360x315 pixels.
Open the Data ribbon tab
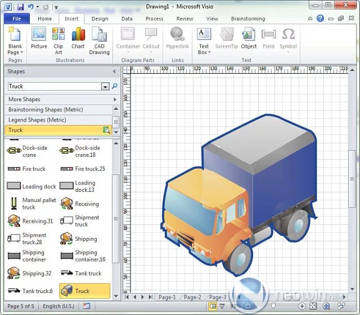pos(127,19)
